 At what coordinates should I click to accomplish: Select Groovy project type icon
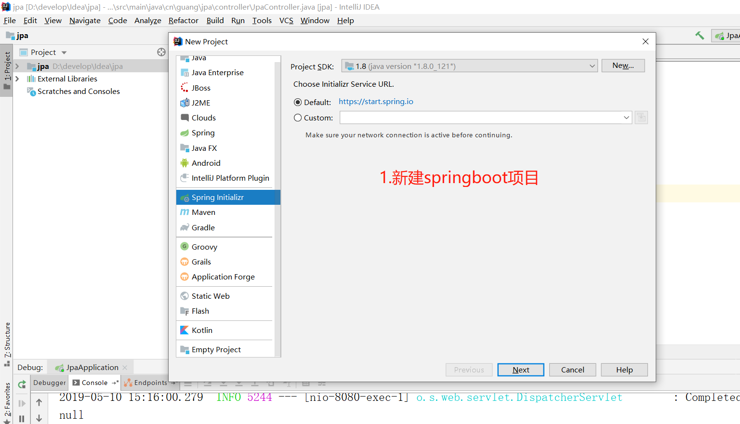[185, 247]
